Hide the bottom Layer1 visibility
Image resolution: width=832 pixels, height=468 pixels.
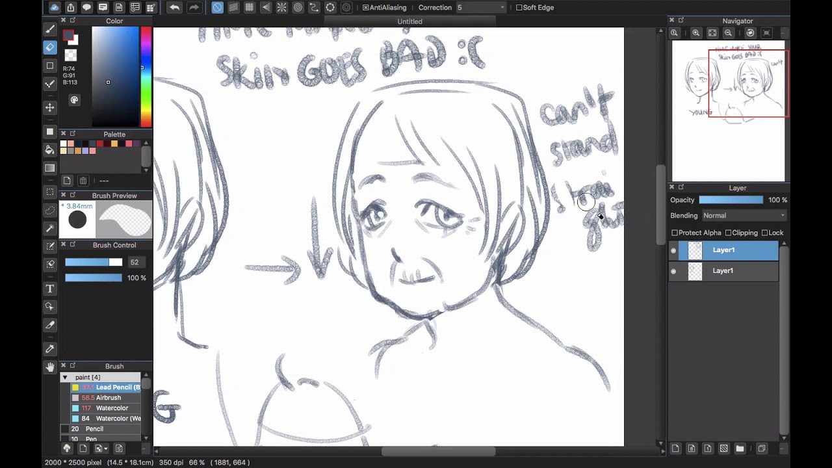pos(673,271)
